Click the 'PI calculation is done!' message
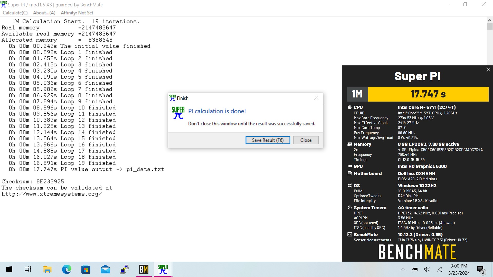Screen dimensions: 493x277 coord(217,111)
